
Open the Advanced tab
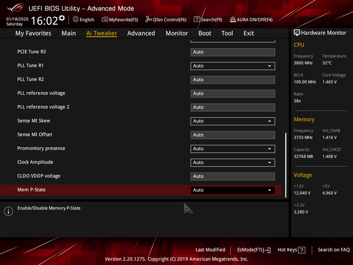coord(141,33)
